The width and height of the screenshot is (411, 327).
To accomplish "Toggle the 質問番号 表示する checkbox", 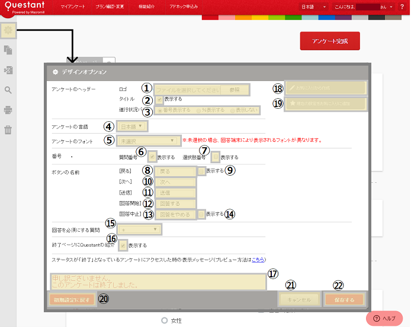I will [153, 157].
